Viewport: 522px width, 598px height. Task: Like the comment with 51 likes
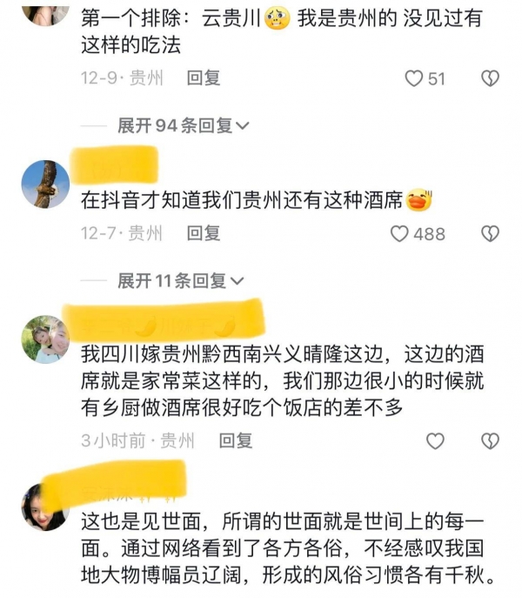pos(414,78)
